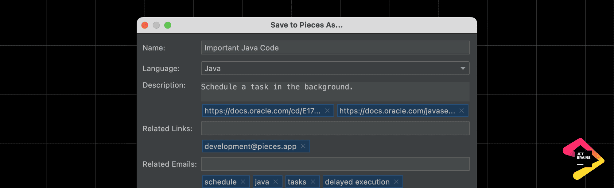This screenshot has height=188, width=614.
Task: Click the JetBrains logo
Action: pyautogui.click(x=583, y=159)
